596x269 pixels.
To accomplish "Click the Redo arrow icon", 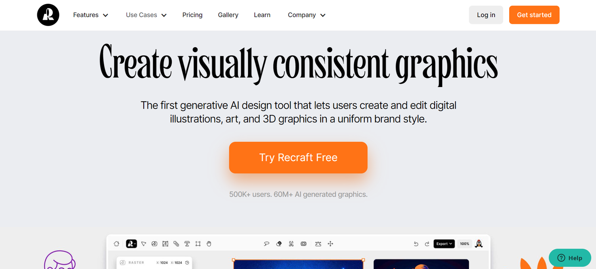I will pyautogui.click(x=427, y=244).
